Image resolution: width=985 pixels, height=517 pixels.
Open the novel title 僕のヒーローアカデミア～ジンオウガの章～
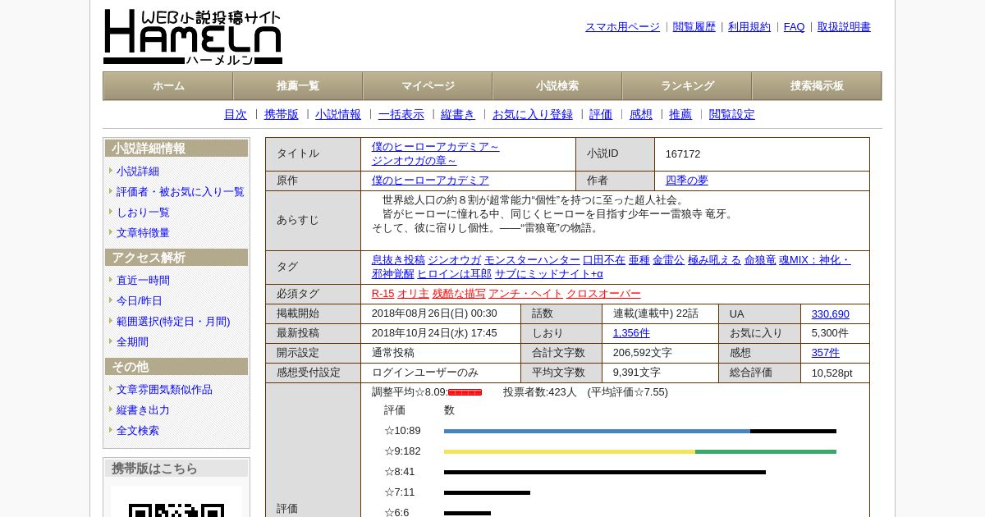tap(435, 154)
